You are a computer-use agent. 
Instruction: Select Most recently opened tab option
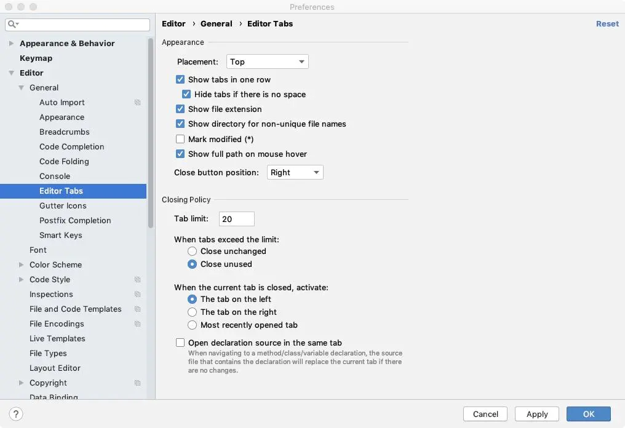coord(192,325)
